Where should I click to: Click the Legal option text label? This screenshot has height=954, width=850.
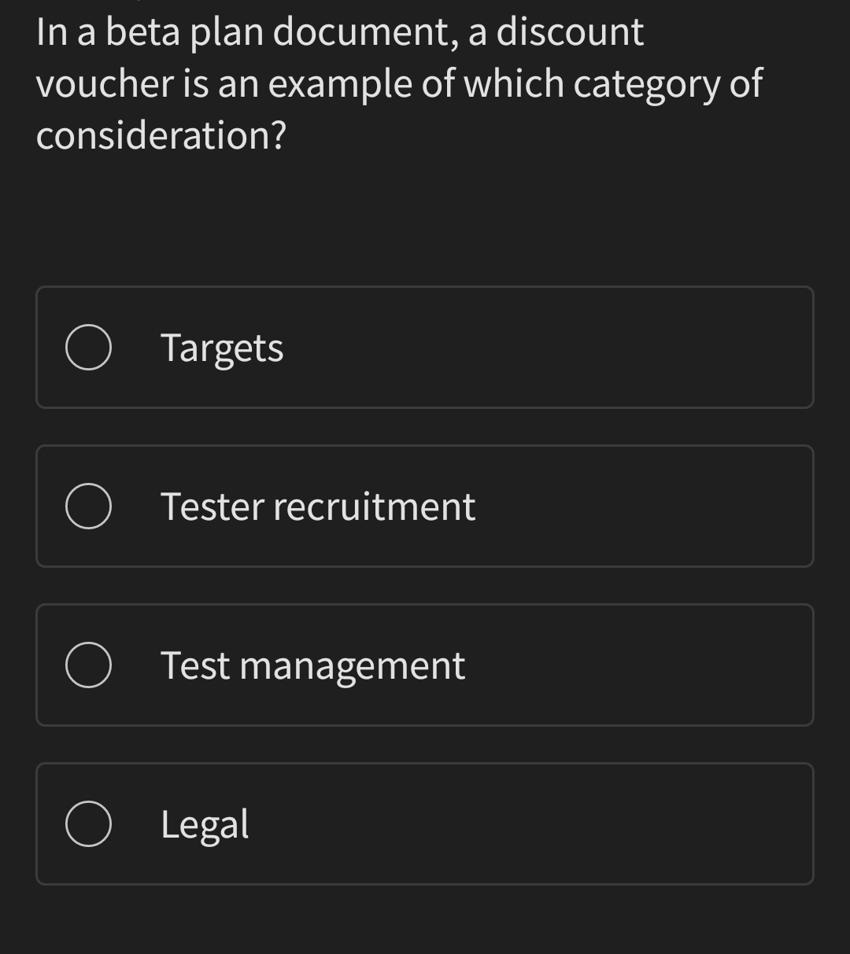[205, 824]
